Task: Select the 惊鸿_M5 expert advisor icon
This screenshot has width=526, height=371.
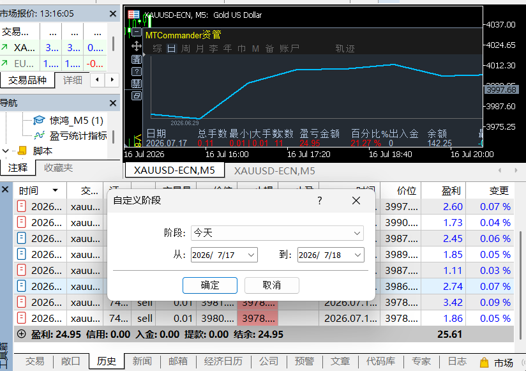Action: [39, 120]
